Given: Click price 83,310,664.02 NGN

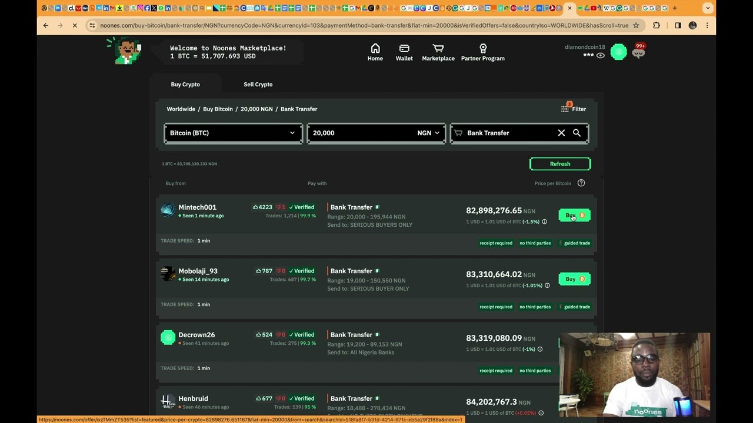Looking at the screenshot, I should [501, 274].
